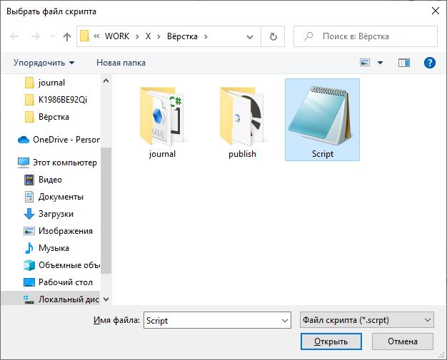Select WORK in the address path

click(117, 36)
